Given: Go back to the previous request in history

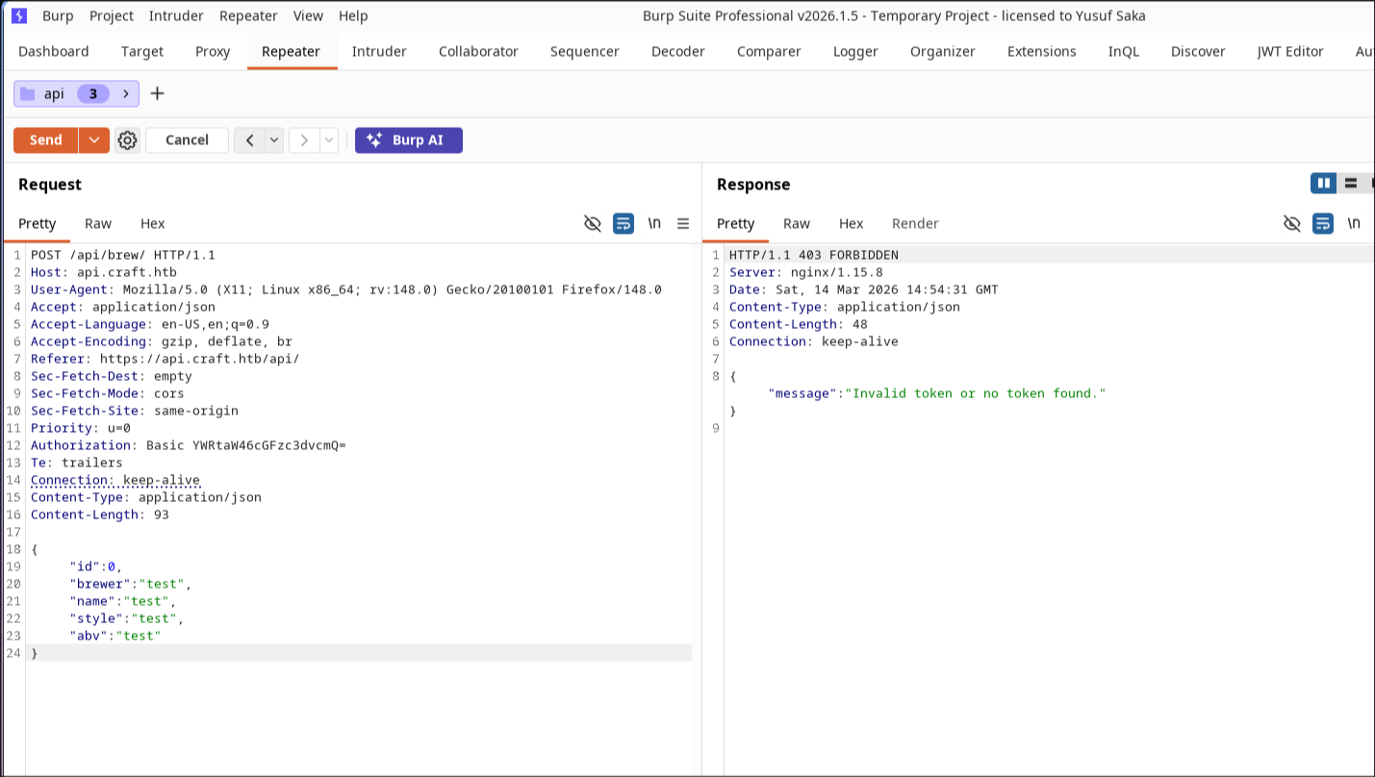Looking at the screenshot, I should click(249, 140).
